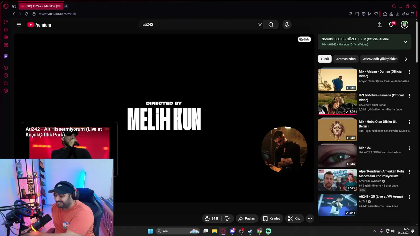Click the site security lock icon

click(34, 14)
